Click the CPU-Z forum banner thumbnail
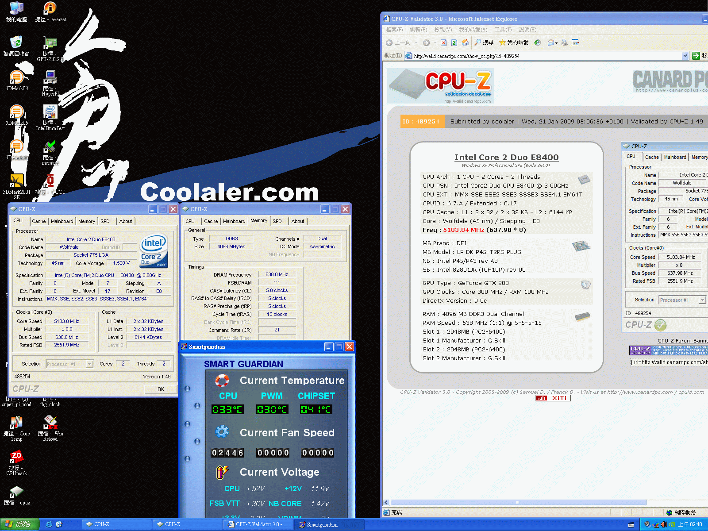This screenshot has width=708, height=531. coord(669,350)
